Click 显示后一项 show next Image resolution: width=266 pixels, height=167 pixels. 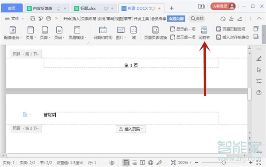(x=183, y=37)
